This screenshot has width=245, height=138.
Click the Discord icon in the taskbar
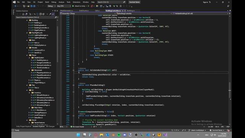124,135
